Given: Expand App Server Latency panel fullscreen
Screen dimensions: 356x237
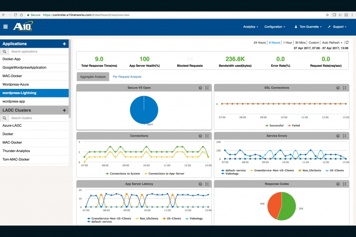Looking at the screenshot, I should 207,184.
